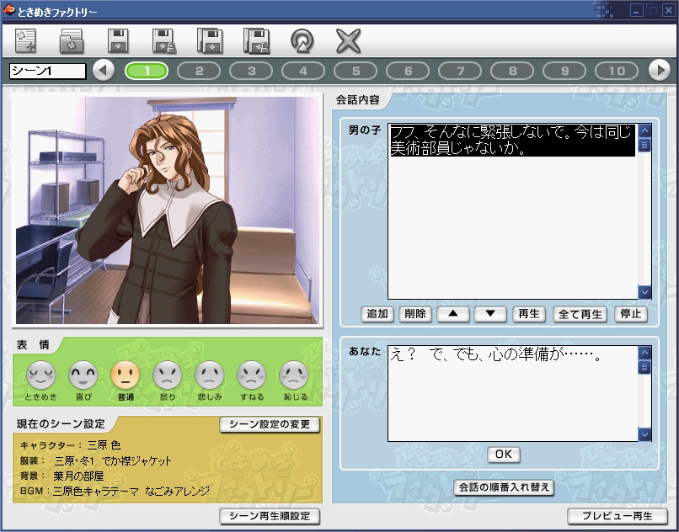679x532 pixels.
Task: Switch to scene tab 5
Action: pos(356,71)
